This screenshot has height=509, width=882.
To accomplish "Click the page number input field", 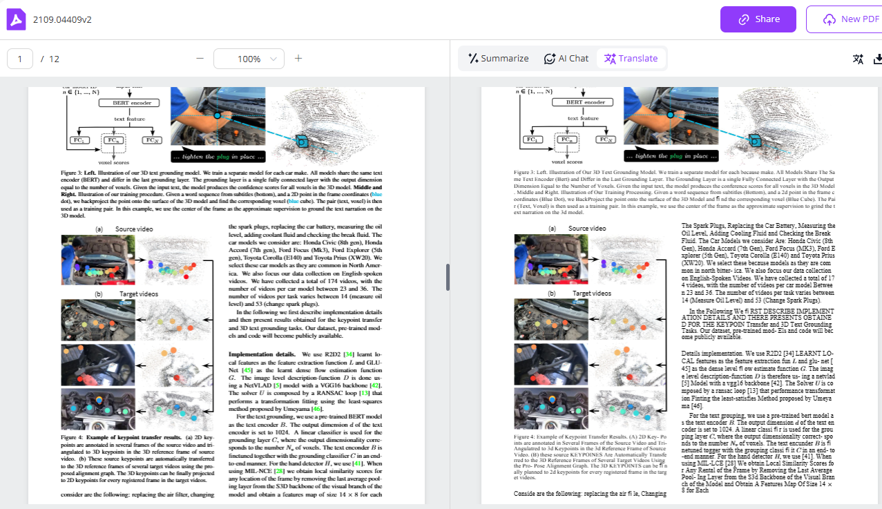I will (x=21, y=59).
